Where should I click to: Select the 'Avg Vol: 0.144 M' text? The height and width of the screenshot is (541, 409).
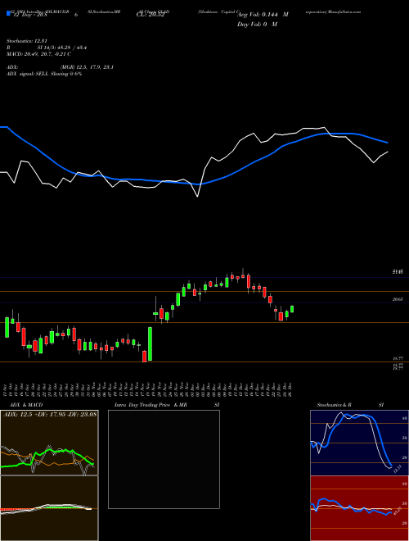point(263,15)
